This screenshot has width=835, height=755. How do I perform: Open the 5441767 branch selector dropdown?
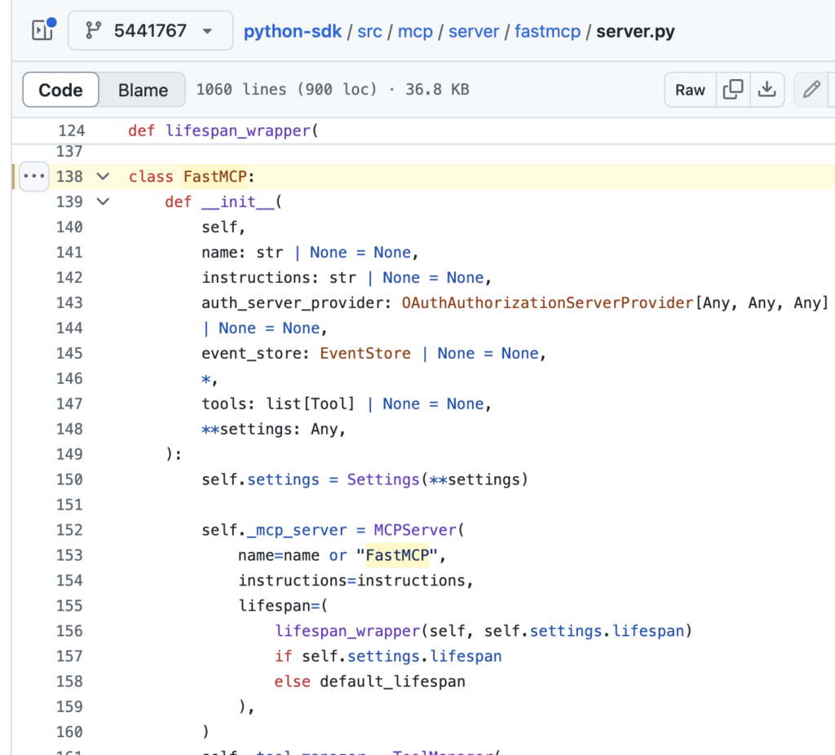[150, 32]
